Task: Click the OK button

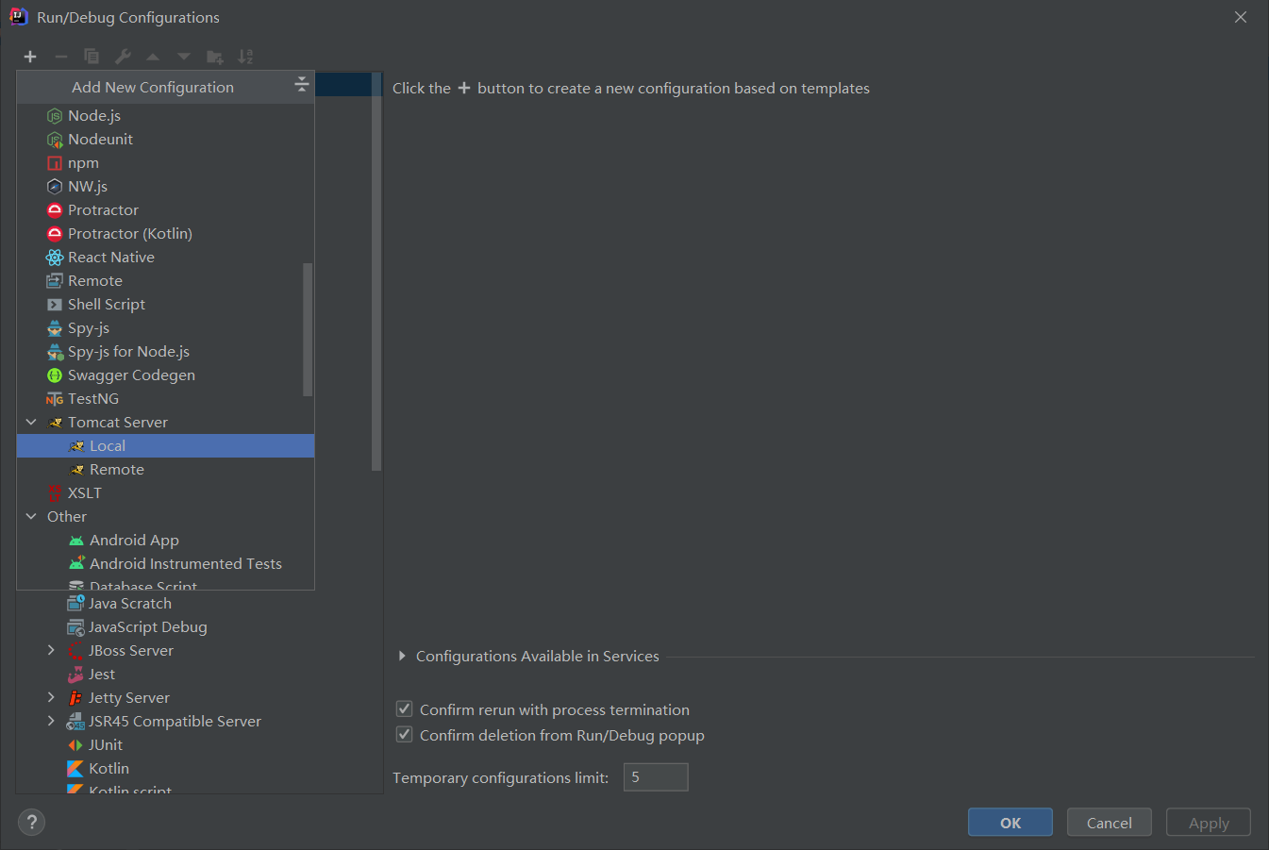Action: tap(1010, 823)
